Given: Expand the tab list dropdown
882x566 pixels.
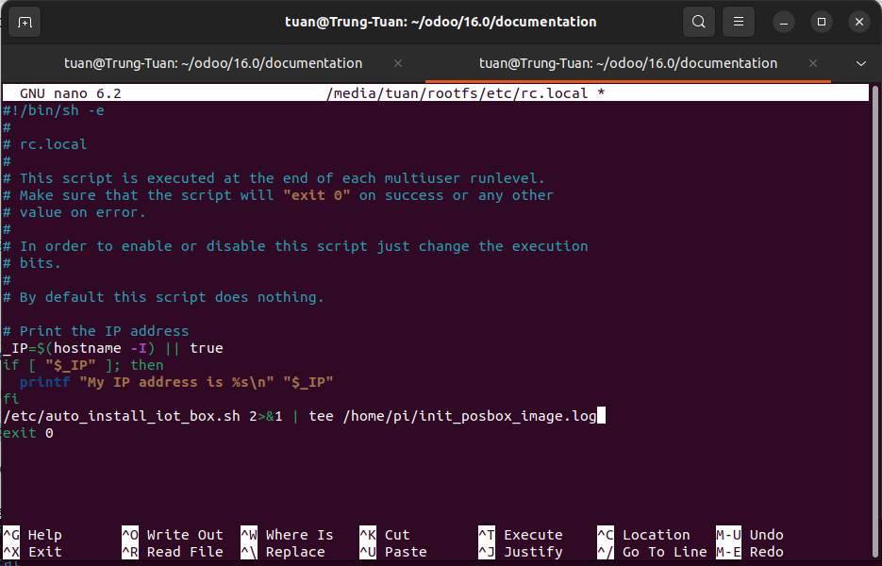Looking at the screenshot, I should tap(859, 62).
